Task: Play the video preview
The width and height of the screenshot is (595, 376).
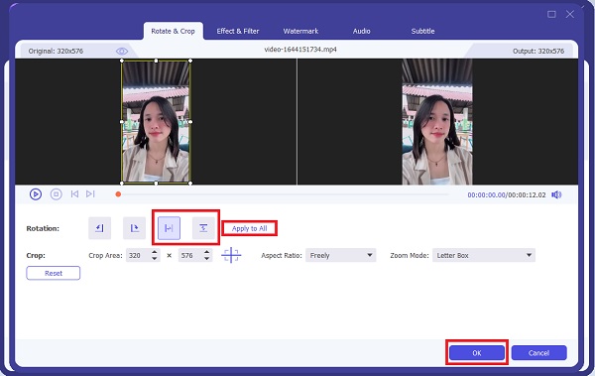Action: 36,194
